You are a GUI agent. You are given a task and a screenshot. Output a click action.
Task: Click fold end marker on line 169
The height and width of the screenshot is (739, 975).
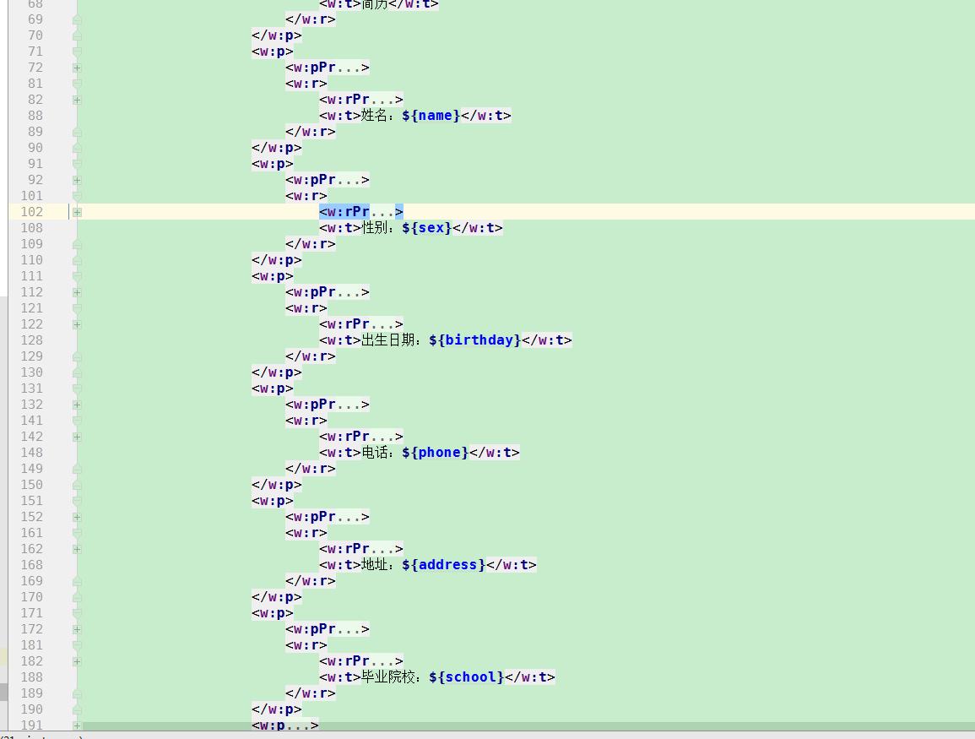[x=77, y=581]
